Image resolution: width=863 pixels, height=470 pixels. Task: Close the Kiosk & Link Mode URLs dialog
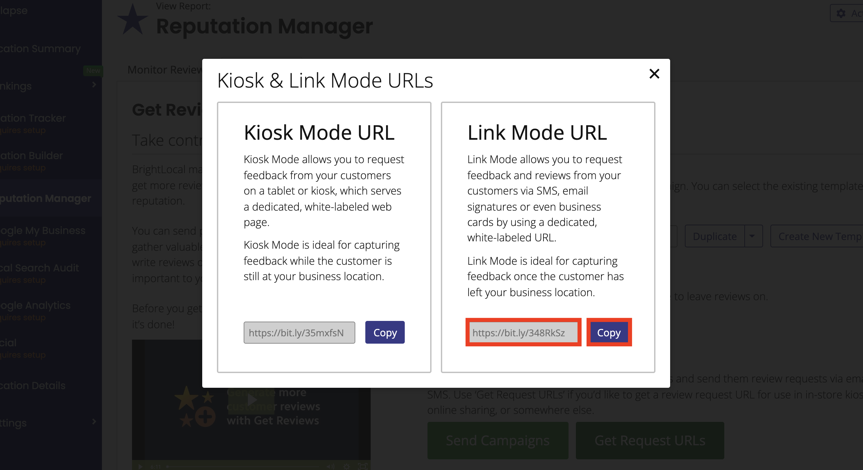click(654, 74)
